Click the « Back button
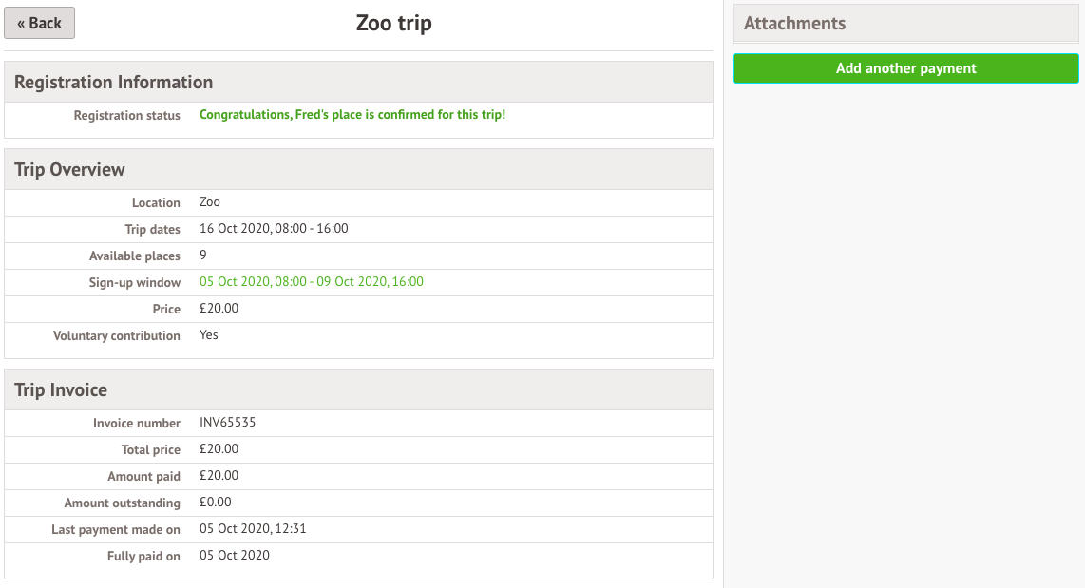Viewport: 1085px width, 588px height. coord(39,23)
